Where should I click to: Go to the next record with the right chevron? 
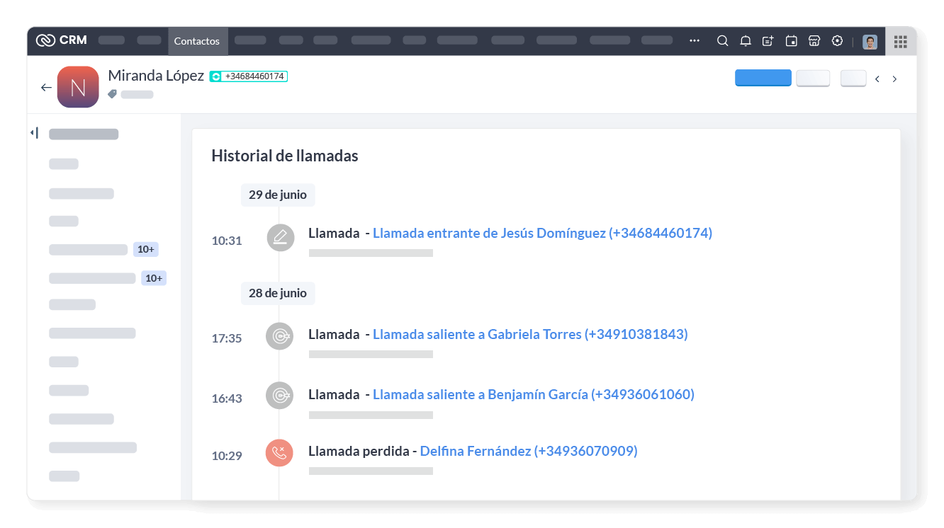pos(894,79)
